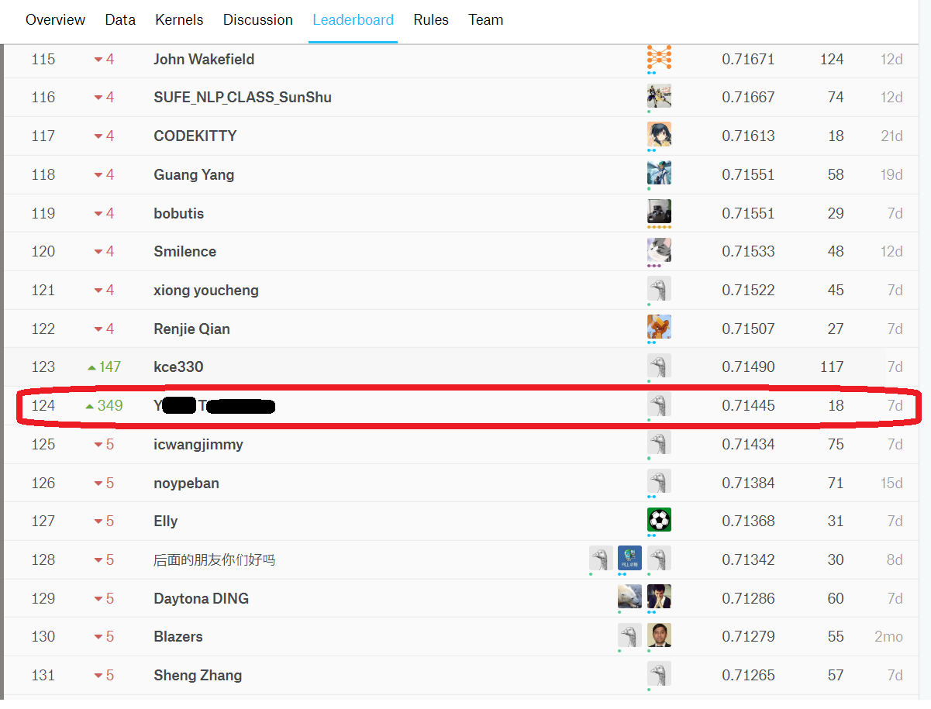
Task: Open the Guang Yang entry
Action: pos(194,174)
